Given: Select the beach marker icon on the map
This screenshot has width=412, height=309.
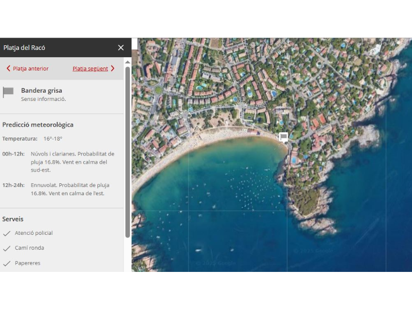Looking at the screenshot, I should coord(283,136).
